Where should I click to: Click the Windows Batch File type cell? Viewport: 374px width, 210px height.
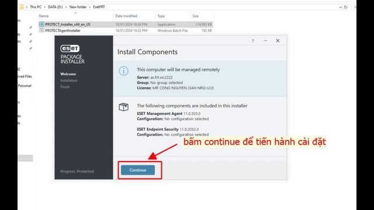click(172, 30)
